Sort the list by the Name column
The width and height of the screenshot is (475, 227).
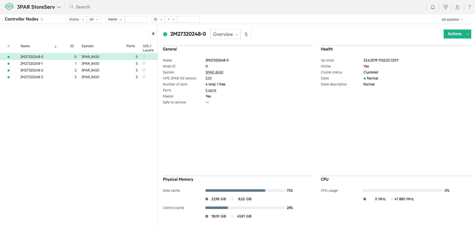click(25, 46)
